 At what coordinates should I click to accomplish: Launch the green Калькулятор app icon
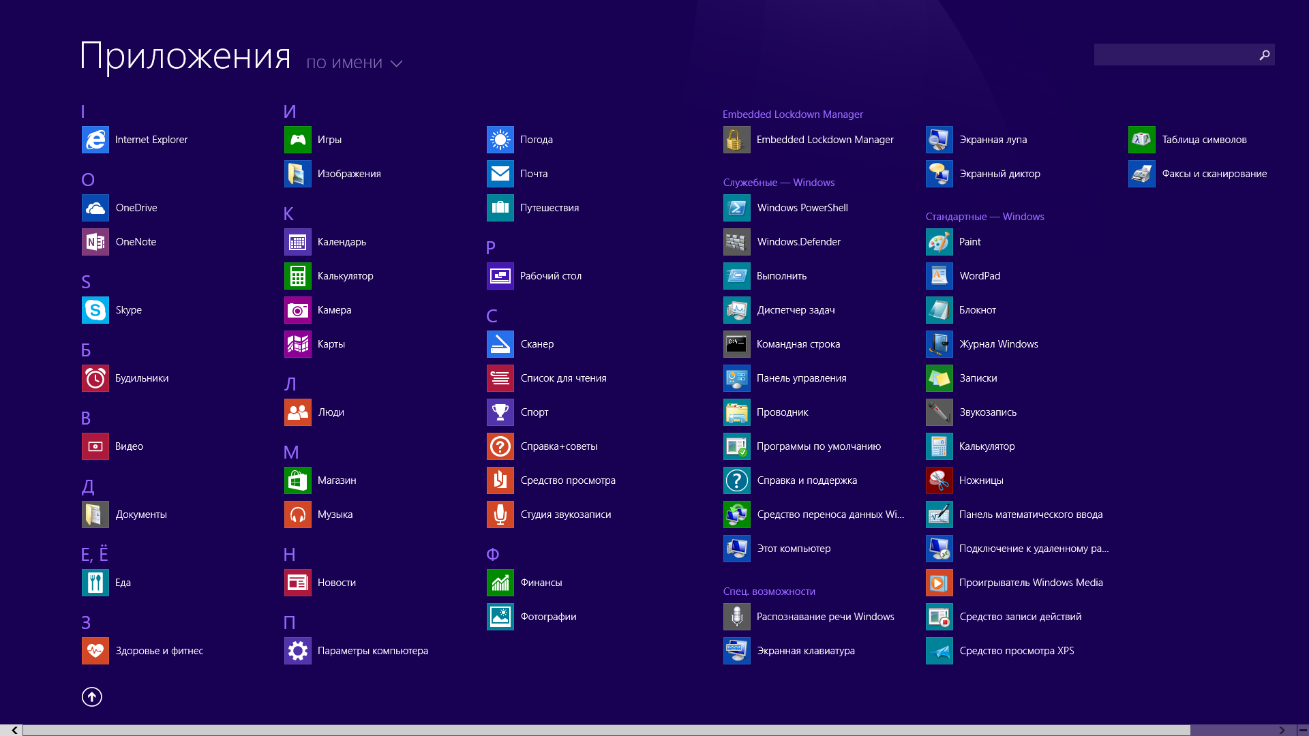pyautogui.click(x=298, y=276)
